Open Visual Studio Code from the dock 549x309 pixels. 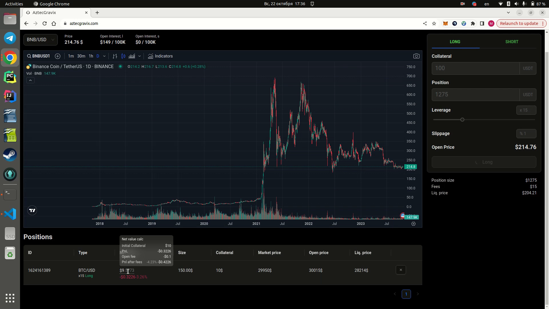10,214
